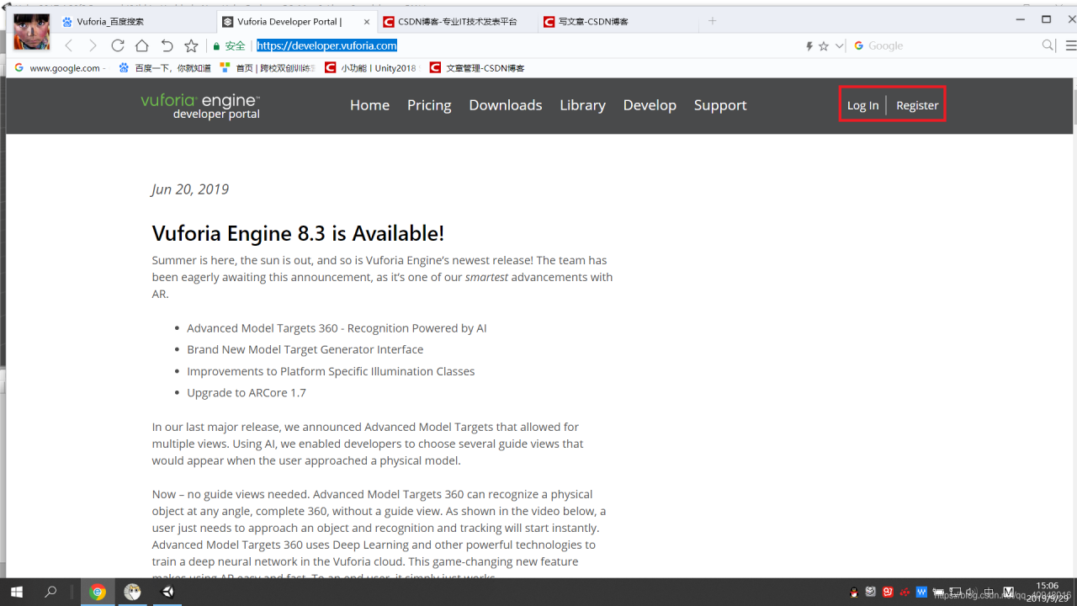Click the undo/restore closed tab icon

[x=167, y=45]
